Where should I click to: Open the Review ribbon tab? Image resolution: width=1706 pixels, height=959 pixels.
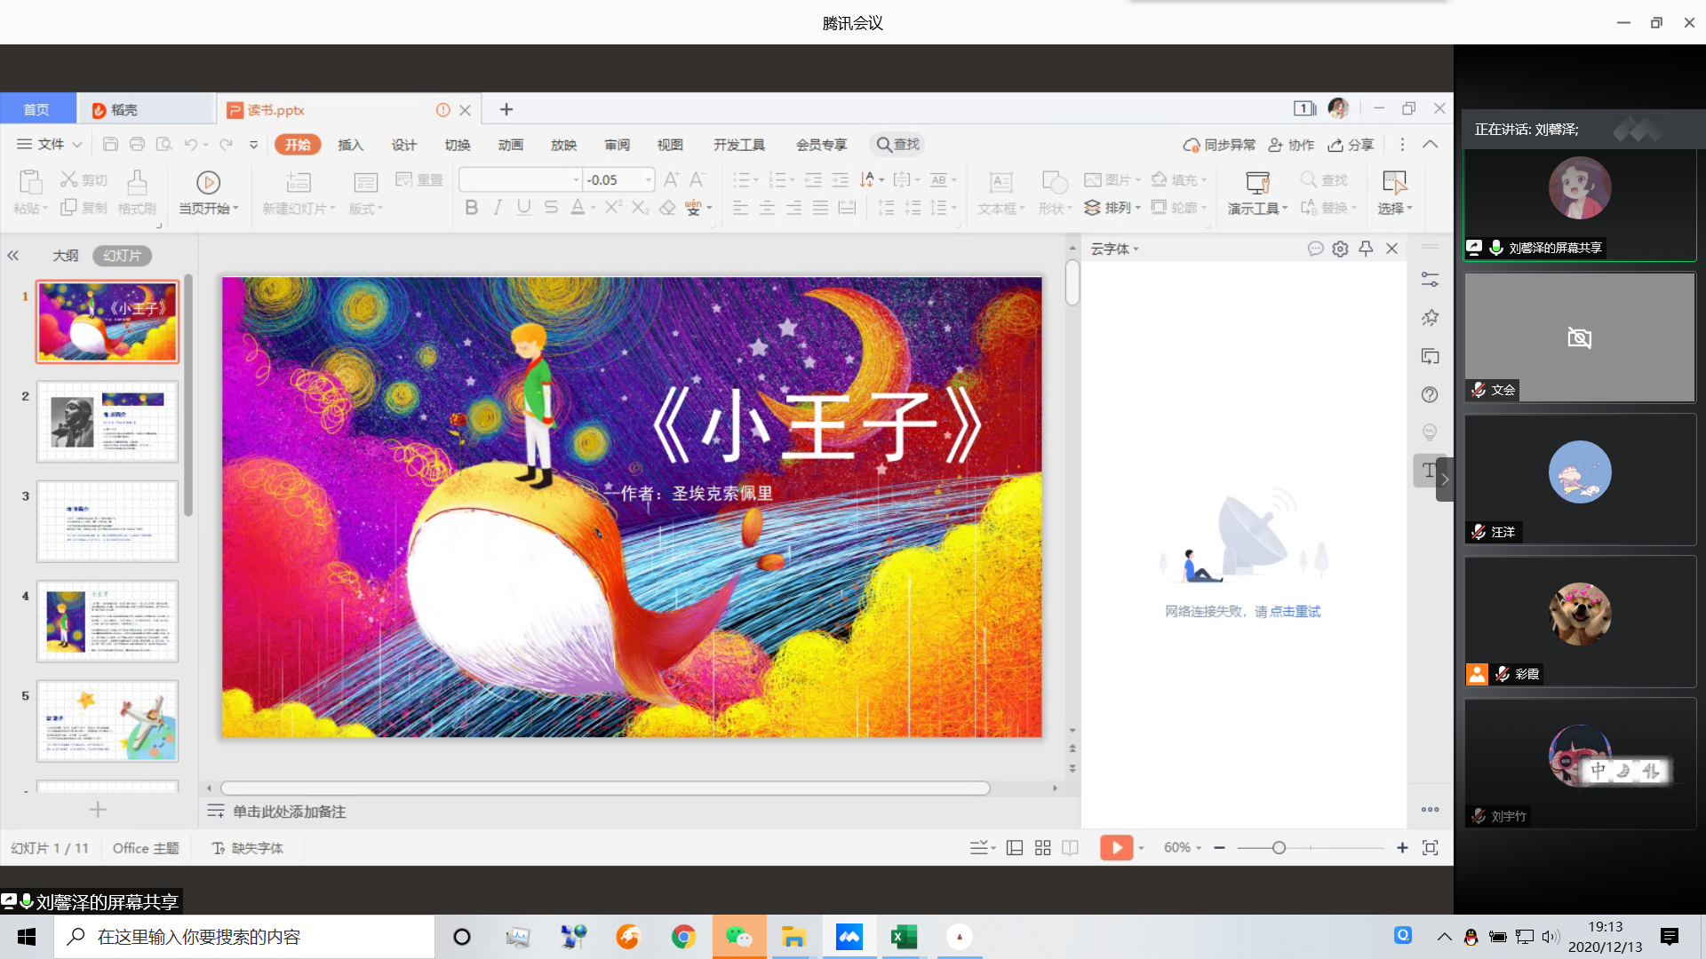(618, 145)
